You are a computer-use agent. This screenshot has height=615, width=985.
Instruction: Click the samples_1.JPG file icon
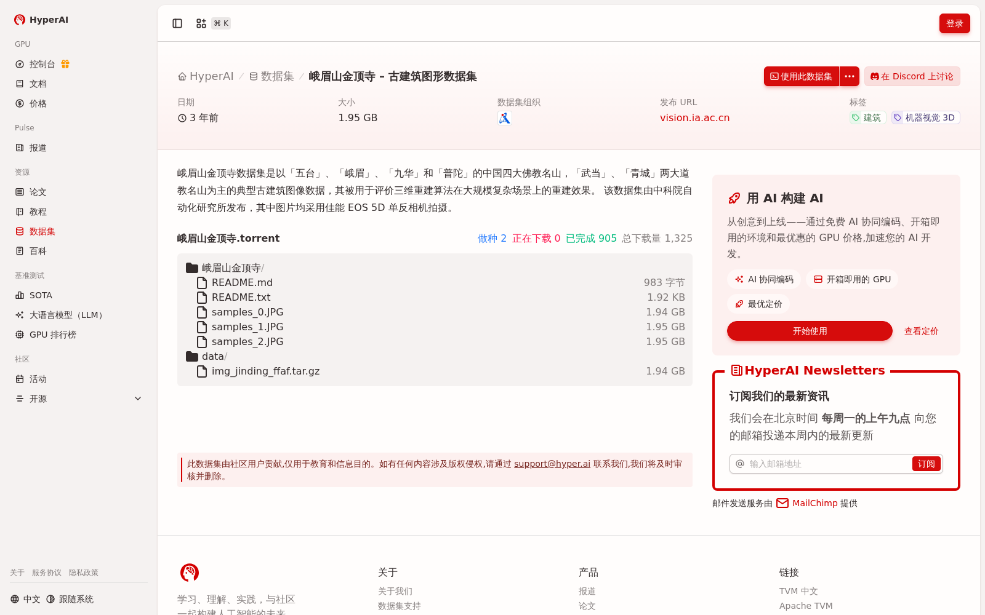[202, 327]
